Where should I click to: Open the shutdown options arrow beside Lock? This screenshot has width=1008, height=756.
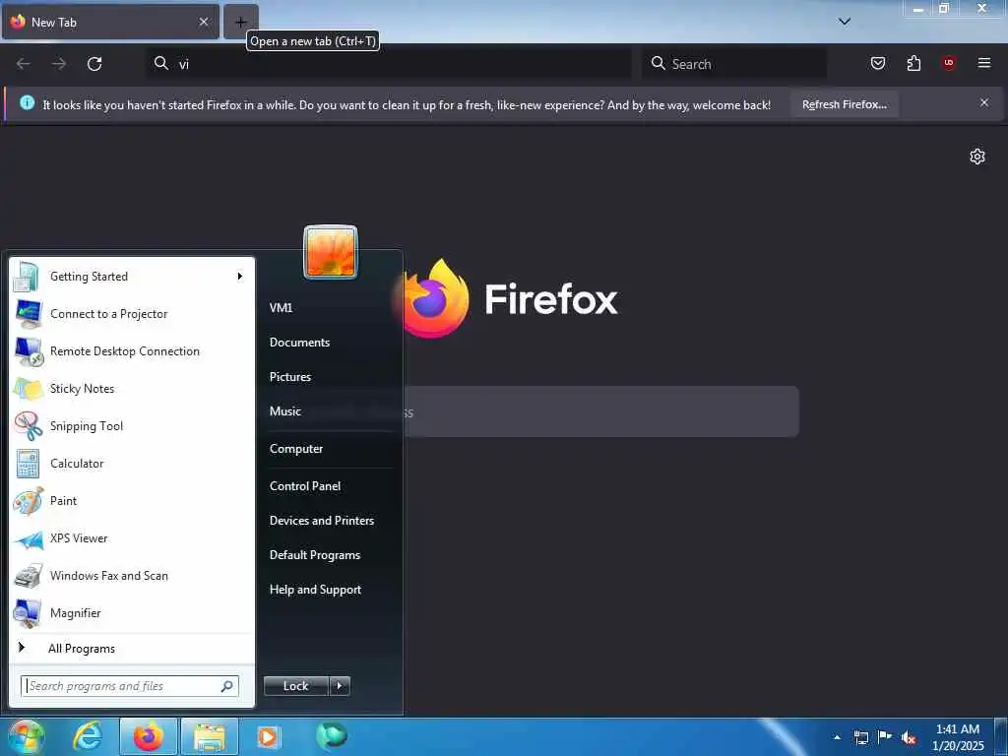click(340, 686)
